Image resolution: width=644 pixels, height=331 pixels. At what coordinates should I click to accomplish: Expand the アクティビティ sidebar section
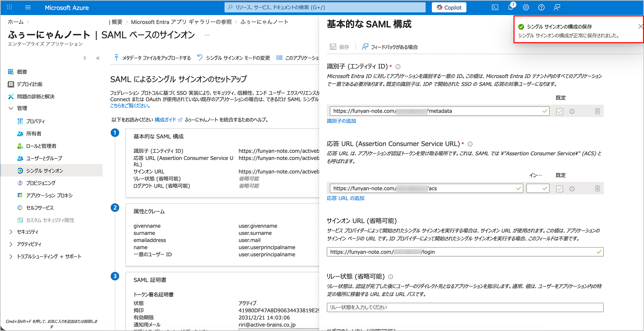click(11, 244)
